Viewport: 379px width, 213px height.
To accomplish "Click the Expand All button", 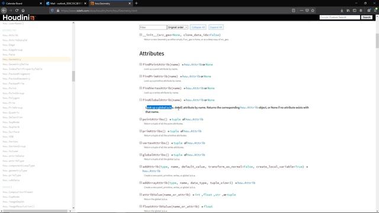I will [x=216, y=27].
